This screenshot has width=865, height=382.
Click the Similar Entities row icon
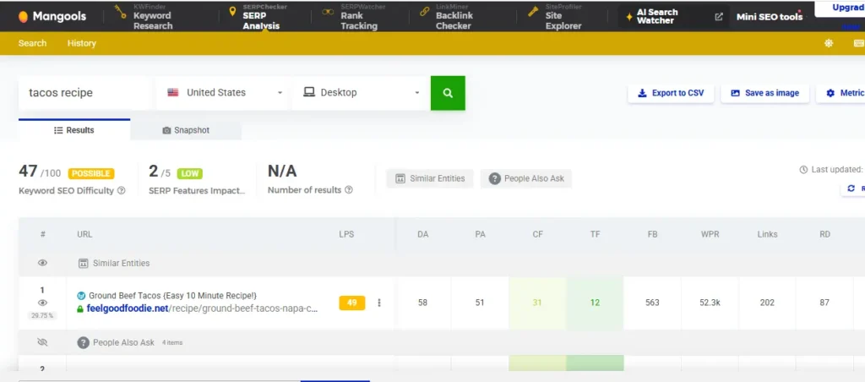pyautogui.click(x=84, y=264)
